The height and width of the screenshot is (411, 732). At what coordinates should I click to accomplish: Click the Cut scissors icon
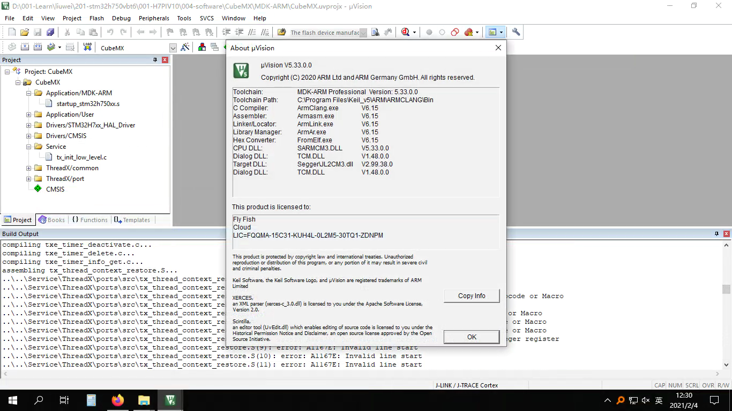tap(68, 32)
